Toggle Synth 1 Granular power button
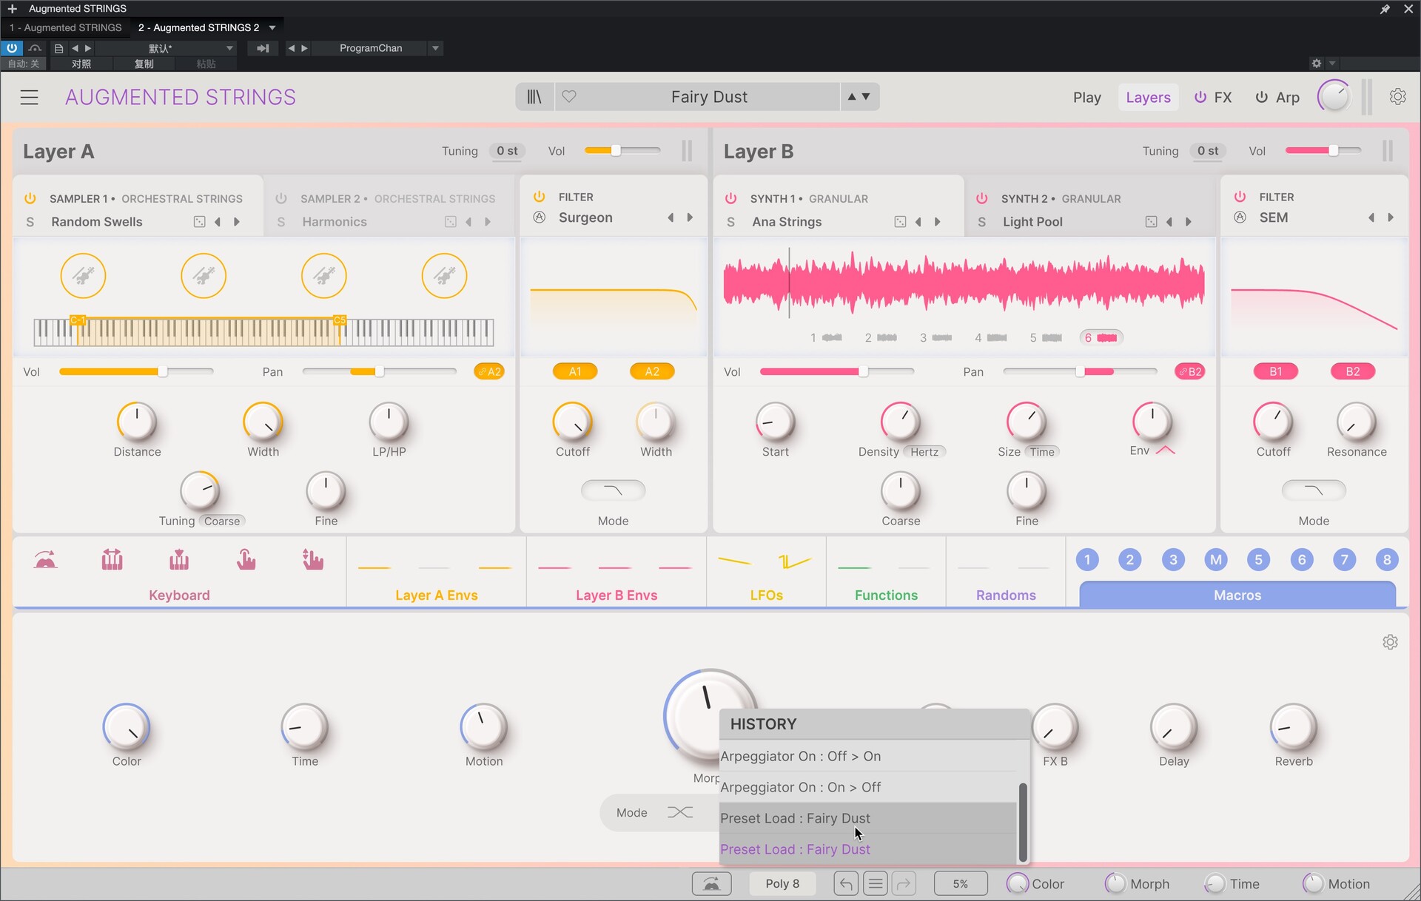Image resolution: width=1421 pixels, height=901 pixels. pos(730,198)
